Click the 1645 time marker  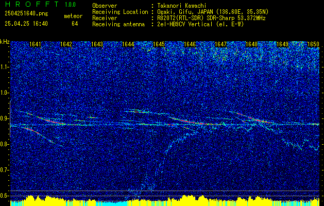click(159, 44)
